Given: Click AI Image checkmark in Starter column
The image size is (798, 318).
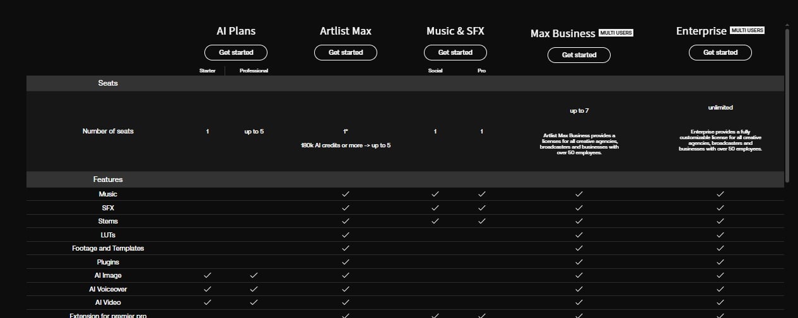Looking at the screenshot, I should [208, 275].
